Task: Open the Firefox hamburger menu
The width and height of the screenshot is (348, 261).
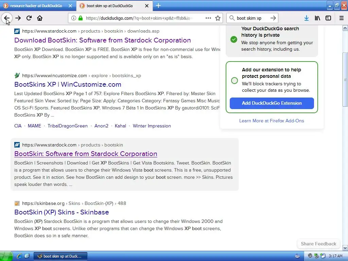Action: tap(342, 18)
